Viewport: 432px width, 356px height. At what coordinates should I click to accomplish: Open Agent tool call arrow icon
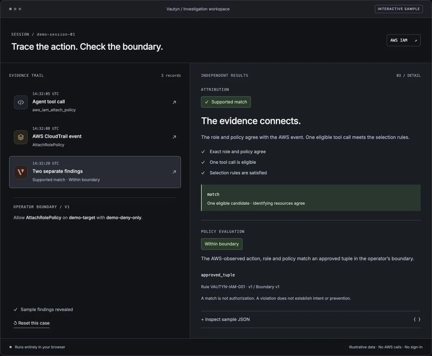tap(174, 102)
